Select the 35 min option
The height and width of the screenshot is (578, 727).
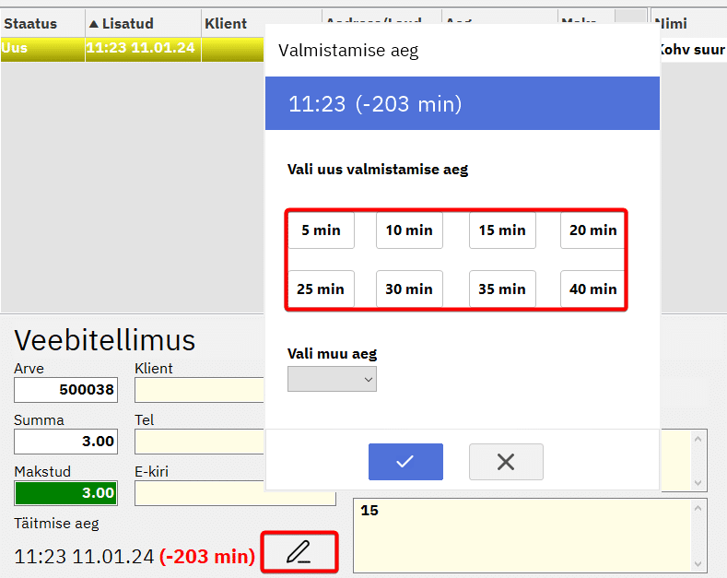pyautogui.click(x=502, y=289)
